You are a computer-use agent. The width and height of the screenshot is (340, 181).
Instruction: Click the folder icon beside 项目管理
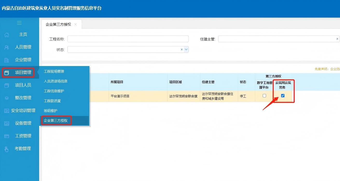tap(7, 73)
